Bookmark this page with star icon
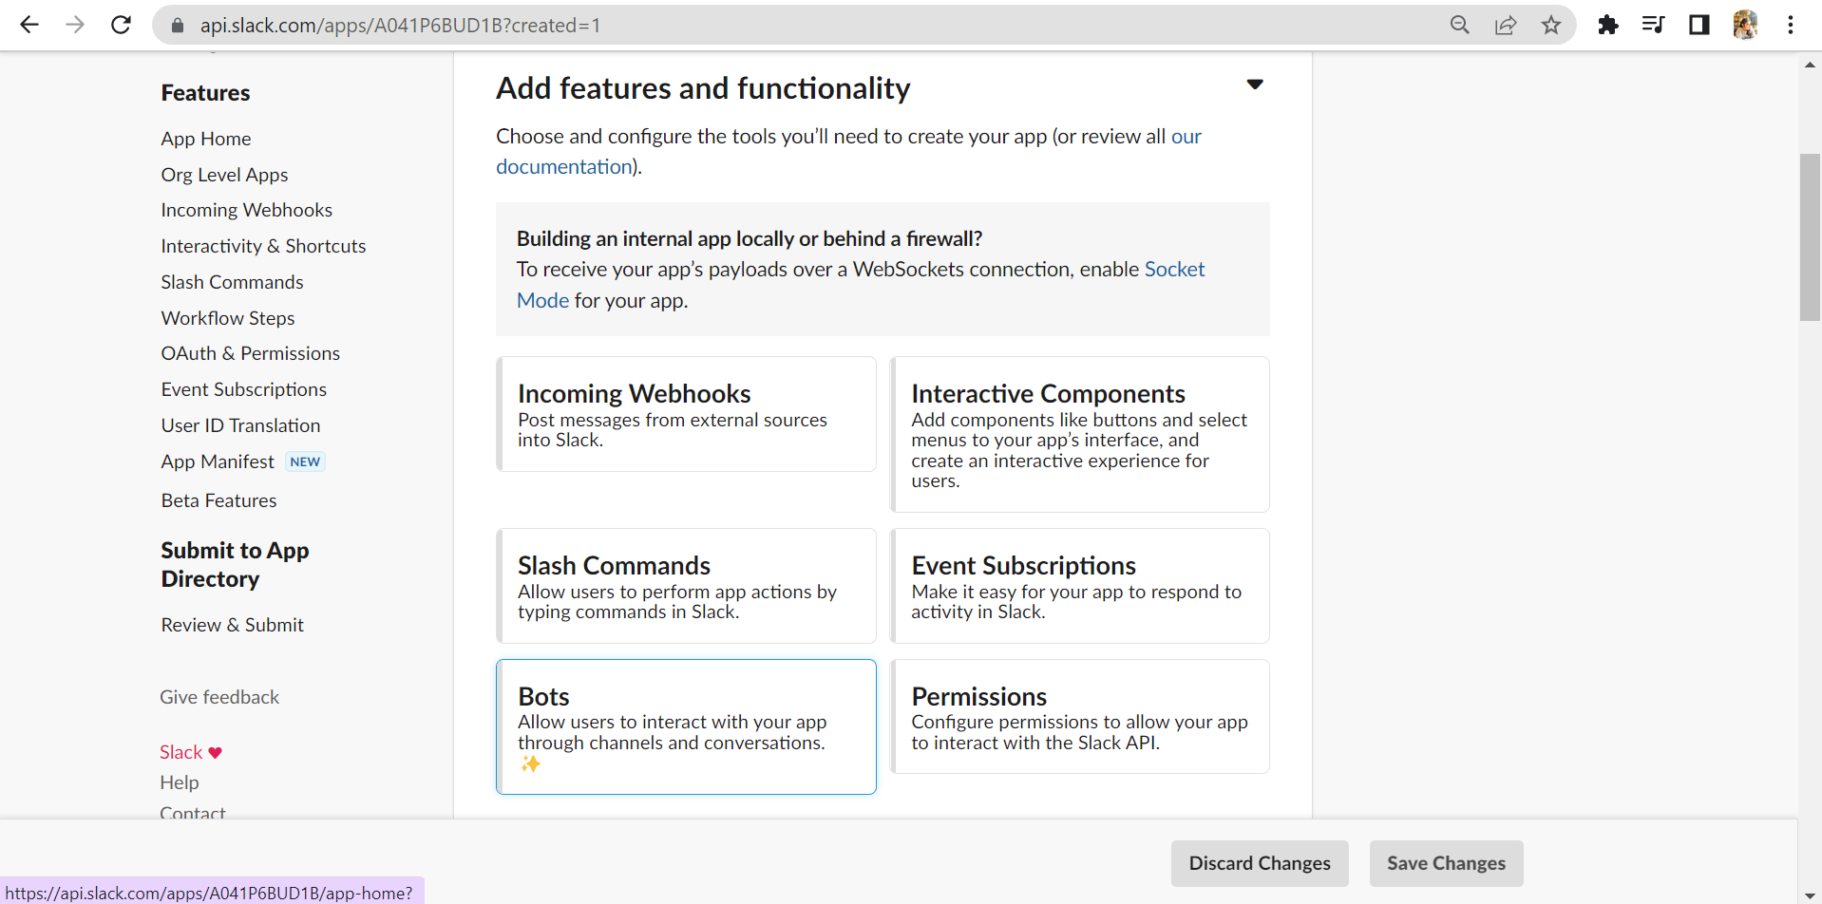This screenshot has width=1822, height=904. 1550,25
